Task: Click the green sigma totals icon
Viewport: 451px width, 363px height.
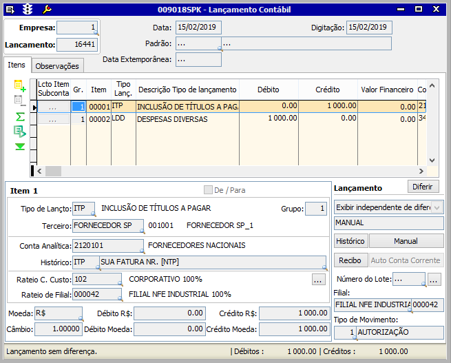Action: click(x=20, y=116)
